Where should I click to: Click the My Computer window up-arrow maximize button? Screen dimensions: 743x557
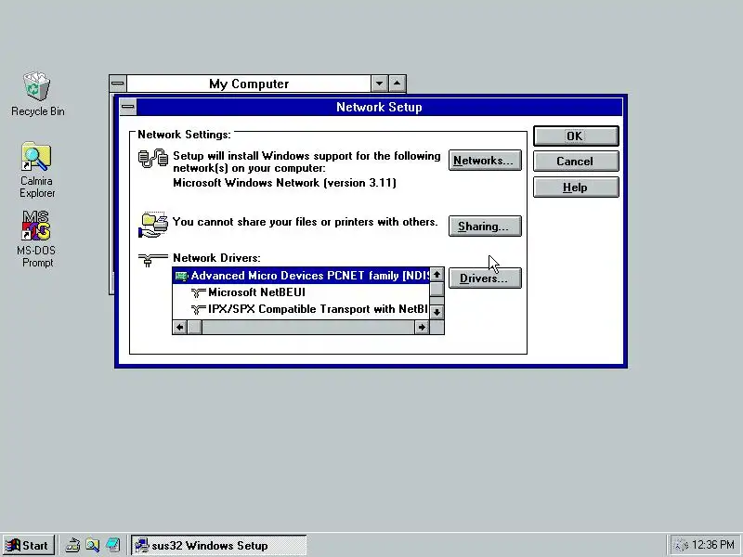[398, 84]
